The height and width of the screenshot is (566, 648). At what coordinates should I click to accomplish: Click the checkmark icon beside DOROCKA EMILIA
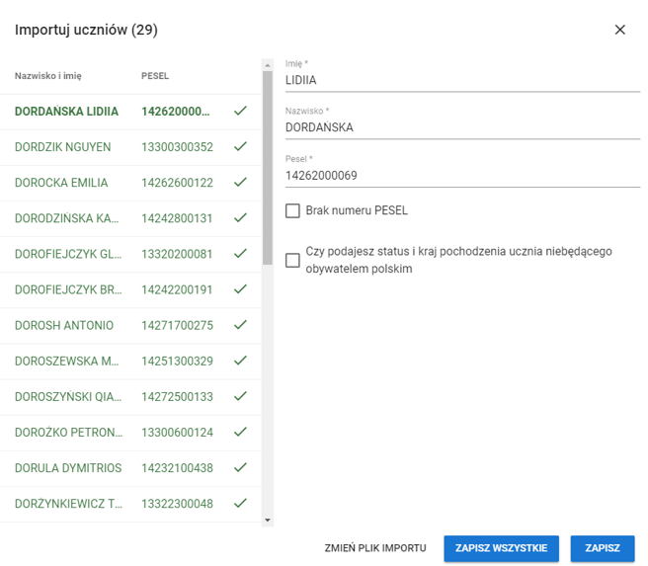[x=240, y=183]
